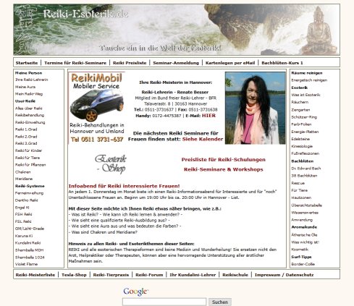Open Reikischule in bottom navigation
The image size is (354, 306).
click(x=235, y=275)
